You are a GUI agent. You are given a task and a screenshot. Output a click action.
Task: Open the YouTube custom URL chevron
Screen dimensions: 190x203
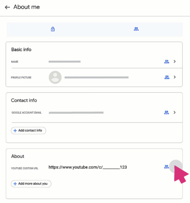[175, 167]
